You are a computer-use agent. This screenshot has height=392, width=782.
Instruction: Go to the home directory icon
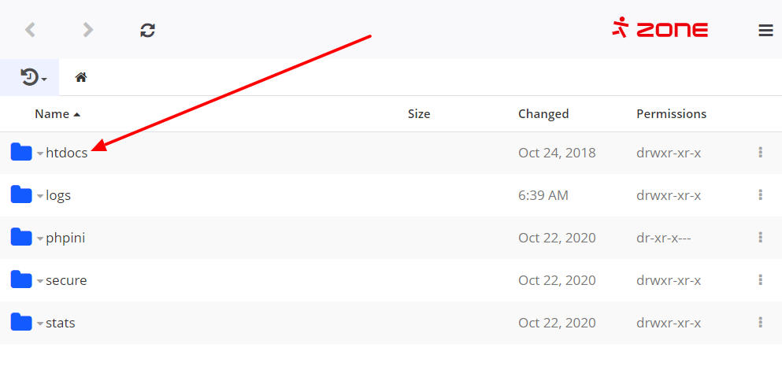coord(80,77)
